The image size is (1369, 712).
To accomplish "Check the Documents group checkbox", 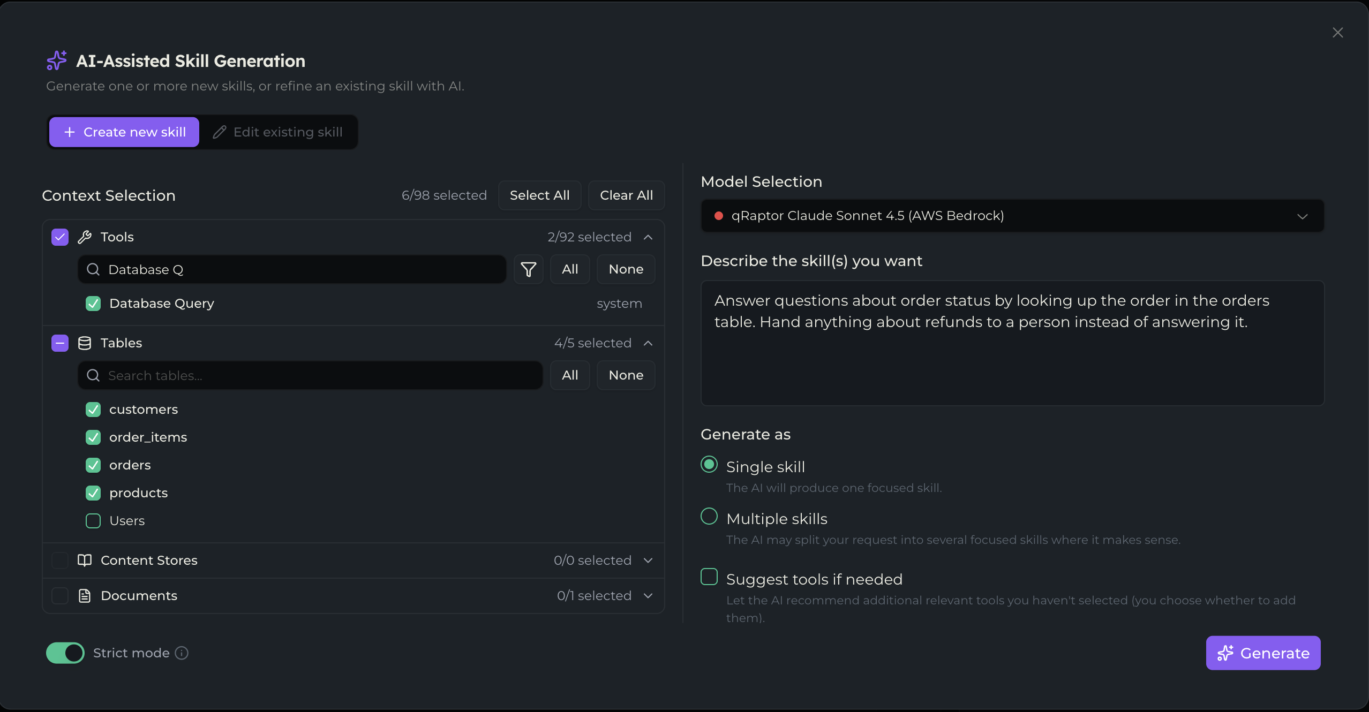I will click(x=60, y=596).
